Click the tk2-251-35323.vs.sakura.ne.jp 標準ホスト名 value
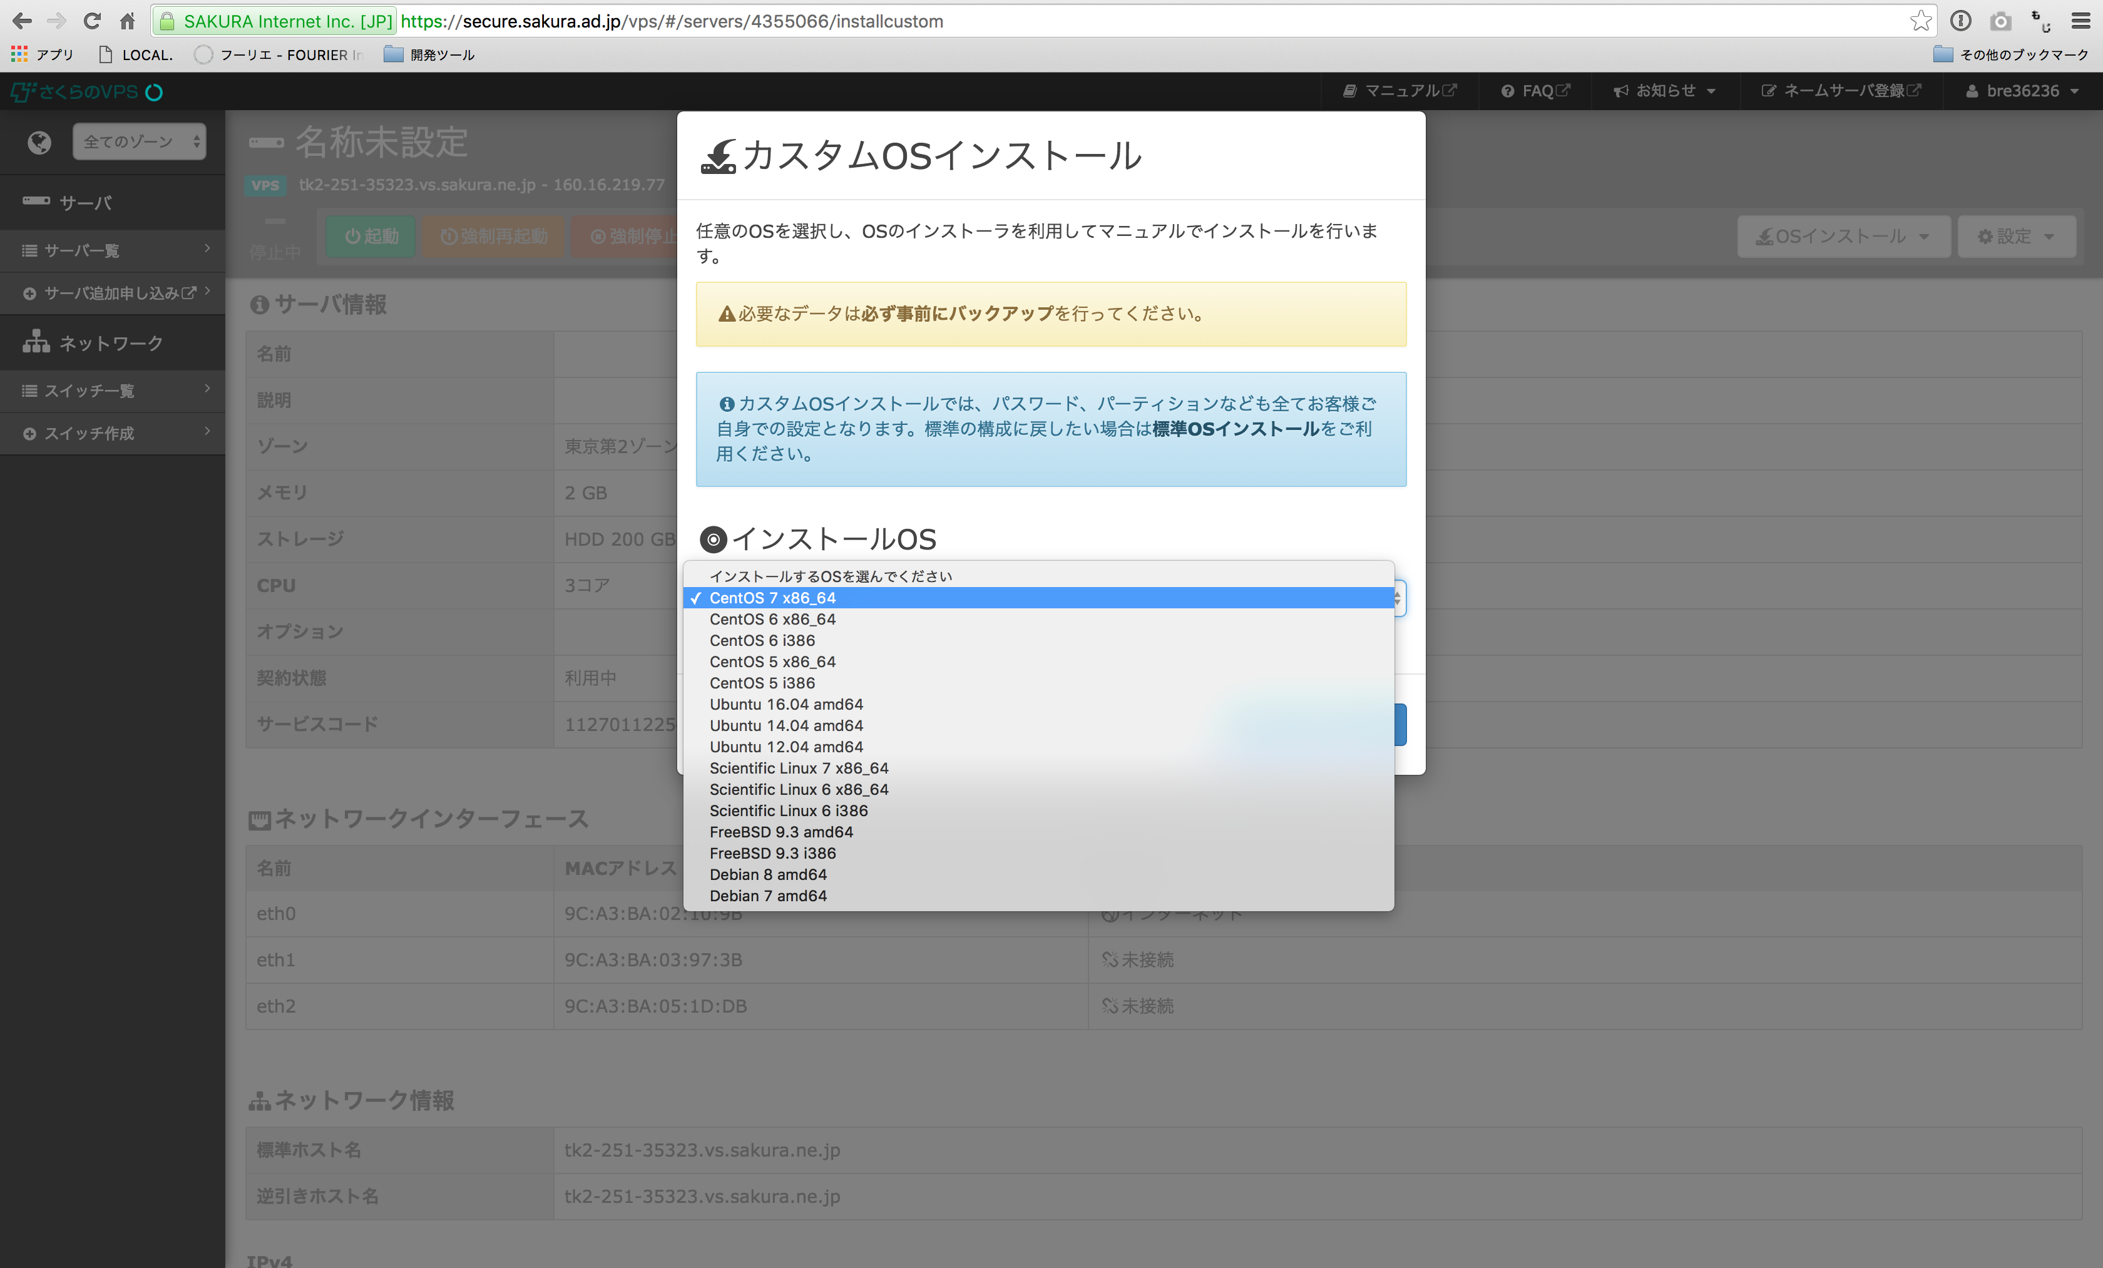The image size is (2103, 1268). click(x=702, y=1149)
